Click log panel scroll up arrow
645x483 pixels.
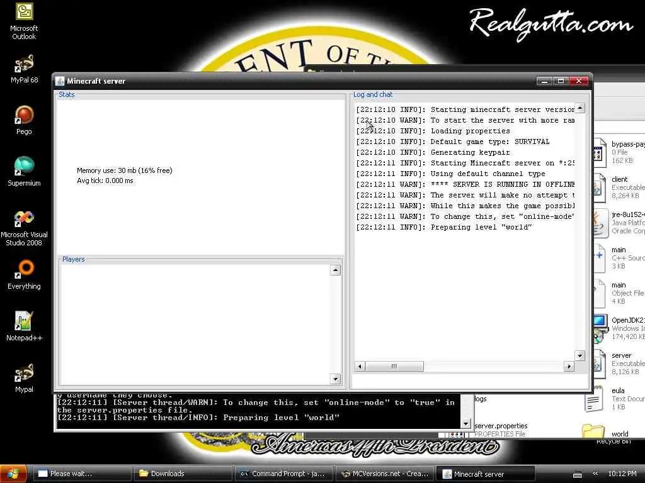click(579, 108)
